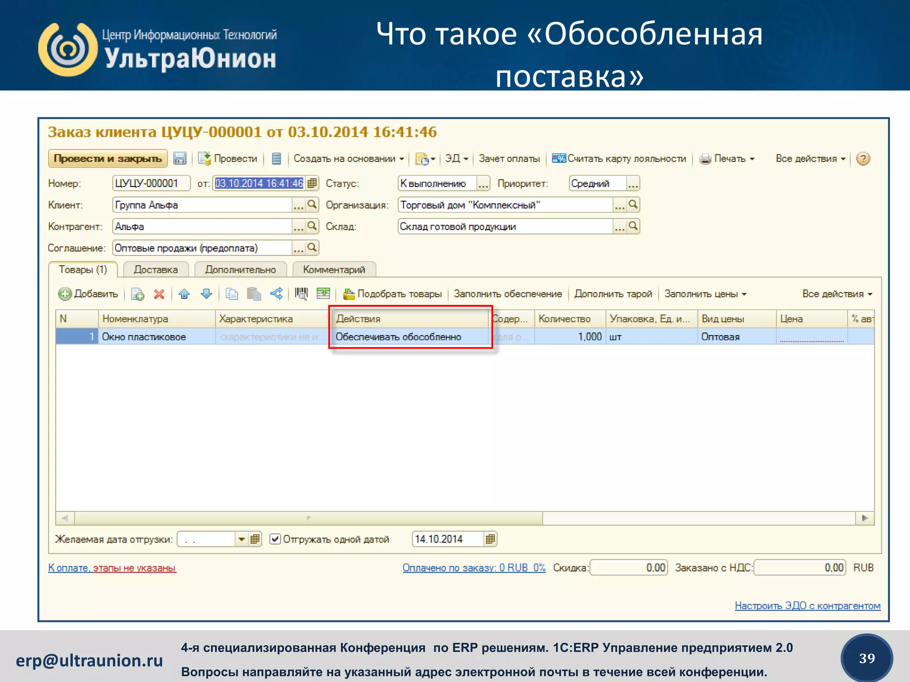Image resolution: width=910 pixels, height=682 pixels.
Task: Click the magnifier next to Клиент field
Action: pos(312,204)
